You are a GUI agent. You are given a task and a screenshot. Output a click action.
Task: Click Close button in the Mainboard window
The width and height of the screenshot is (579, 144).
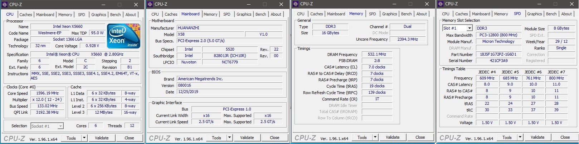(274, 138)
